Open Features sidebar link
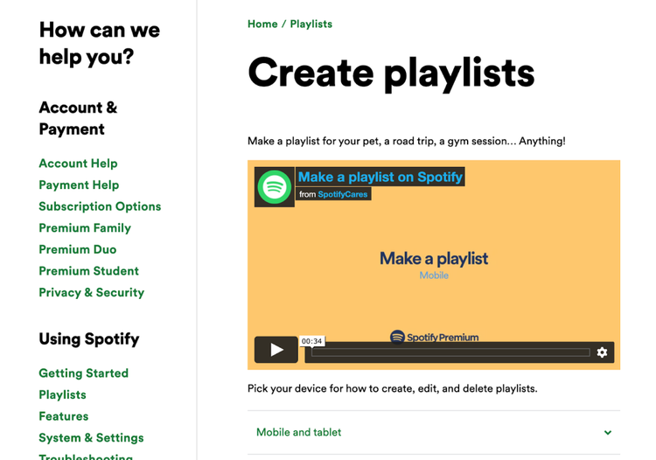This screenshot has height=460, width=656. click(x=64, y=416)
